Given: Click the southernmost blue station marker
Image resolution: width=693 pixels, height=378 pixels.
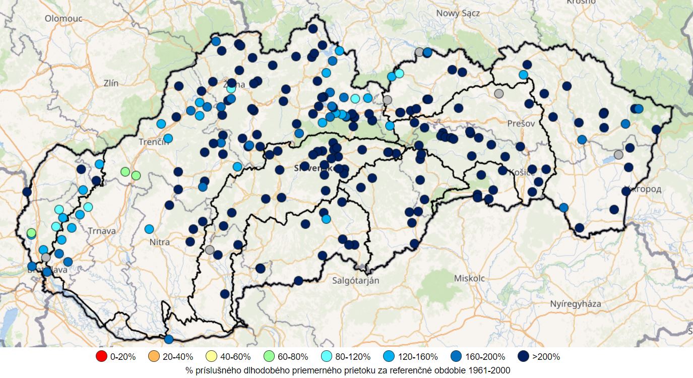Looking at the screenshot, I should [168, 339].
